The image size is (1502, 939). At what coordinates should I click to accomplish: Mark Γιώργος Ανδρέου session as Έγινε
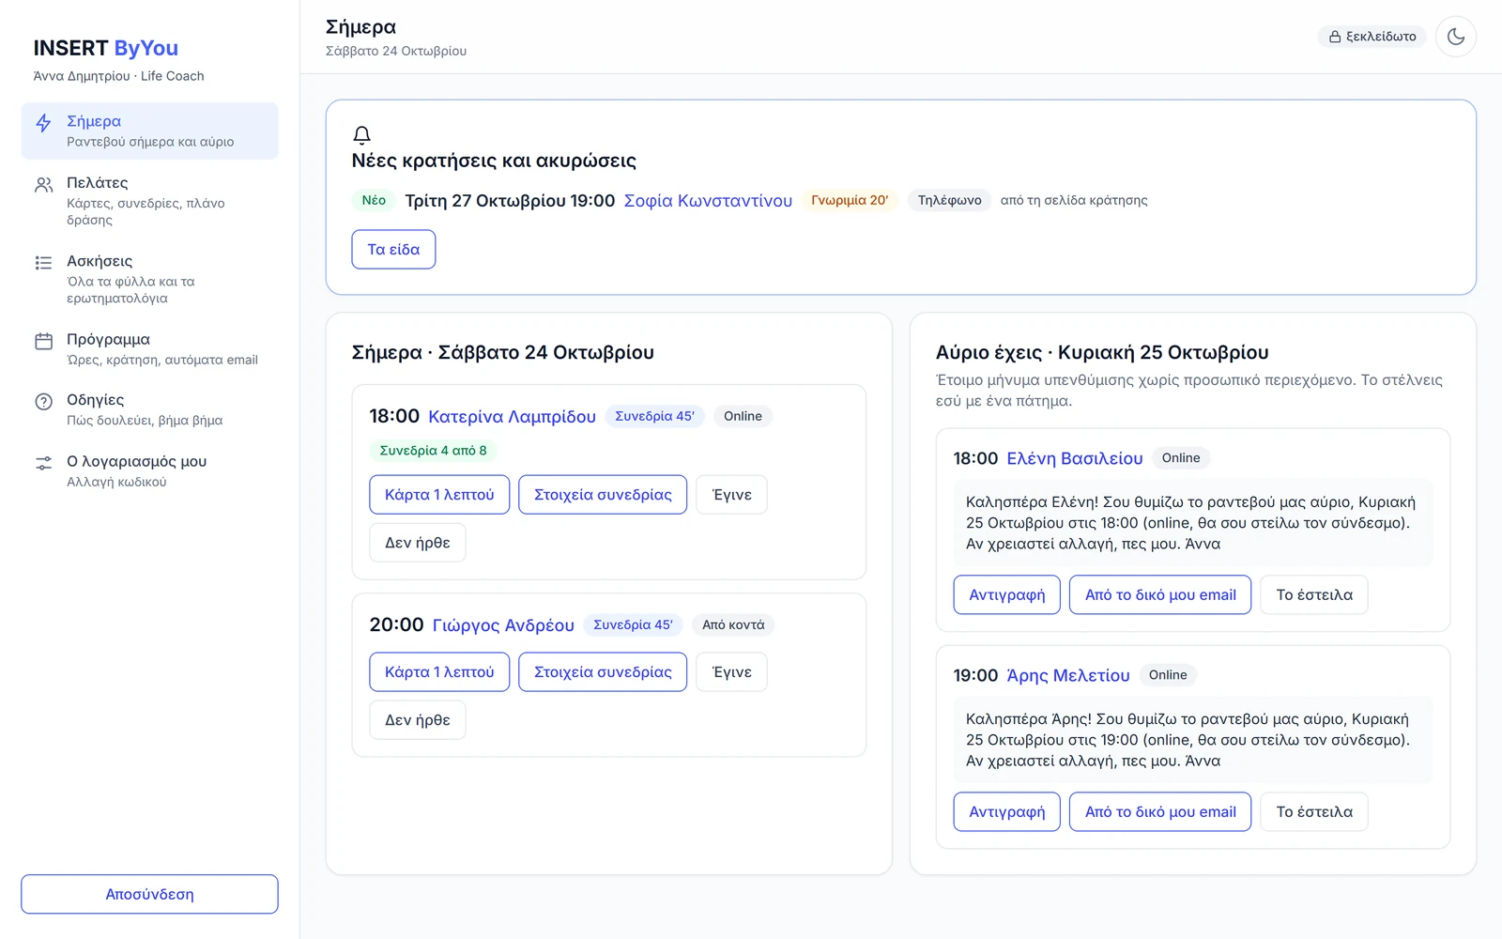[x=732, y=672]
